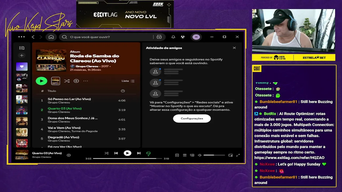Open the Spotify three-dots main menu

[21, 37]
